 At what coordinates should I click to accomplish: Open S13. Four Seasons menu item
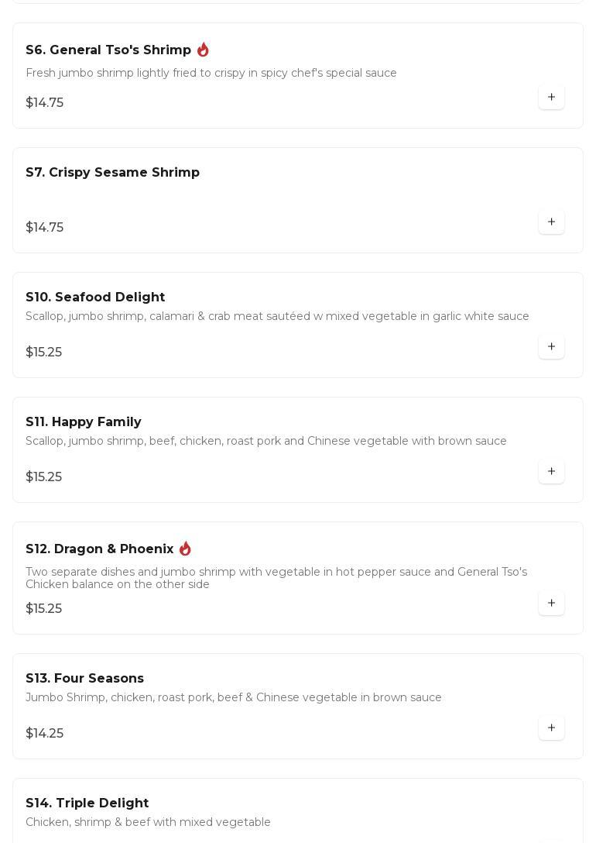[84, 679]
